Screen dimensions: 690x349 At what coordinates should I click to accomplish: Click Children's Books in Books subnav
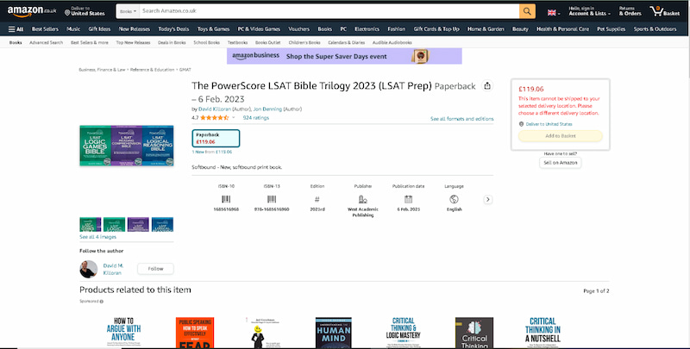tap(304, 42)
